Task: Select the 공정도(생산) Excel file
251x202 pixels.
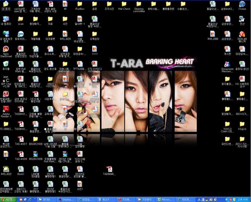Action: [x=242, y=65]
